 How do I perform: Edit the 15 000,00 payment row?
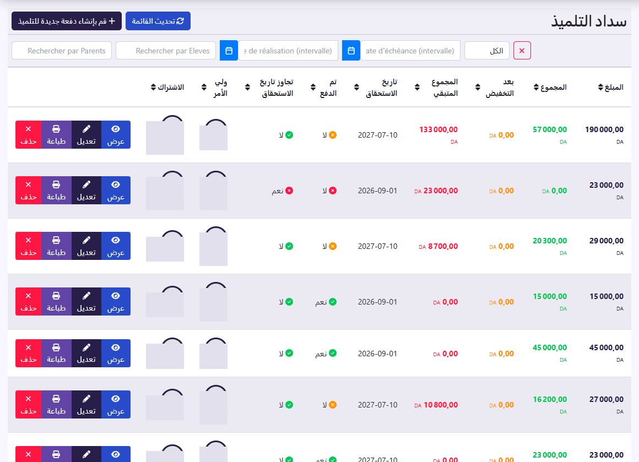click(x=86, y=301)
